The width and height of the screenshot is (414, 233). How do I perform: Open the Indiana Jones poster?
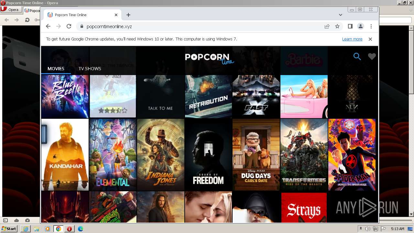pyautogui.click(x=160, y=155)
